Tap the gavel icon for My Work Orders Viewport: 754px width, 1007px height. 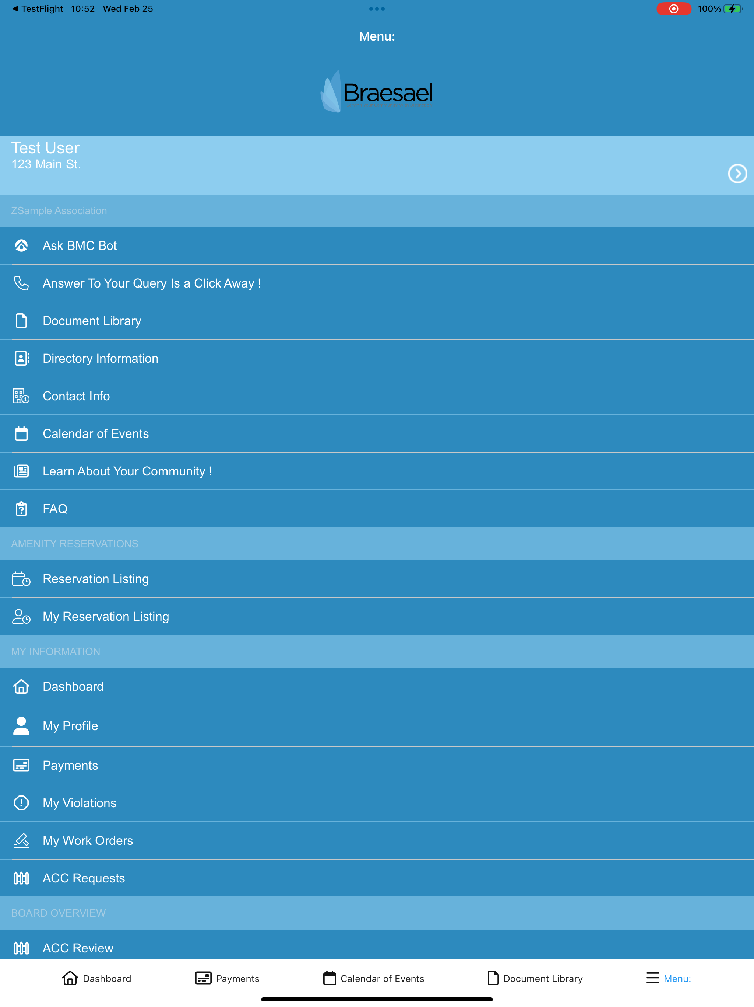pyautogui.click(x=21, y=840)
